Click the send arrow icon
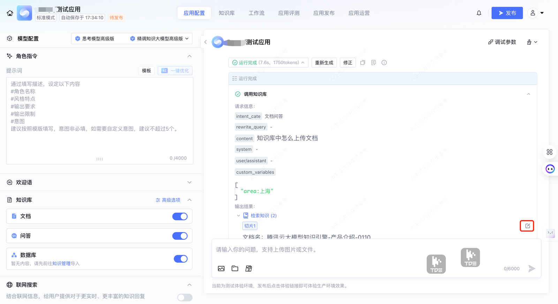This screenshot has width=558, height=304. pos(531,268)
